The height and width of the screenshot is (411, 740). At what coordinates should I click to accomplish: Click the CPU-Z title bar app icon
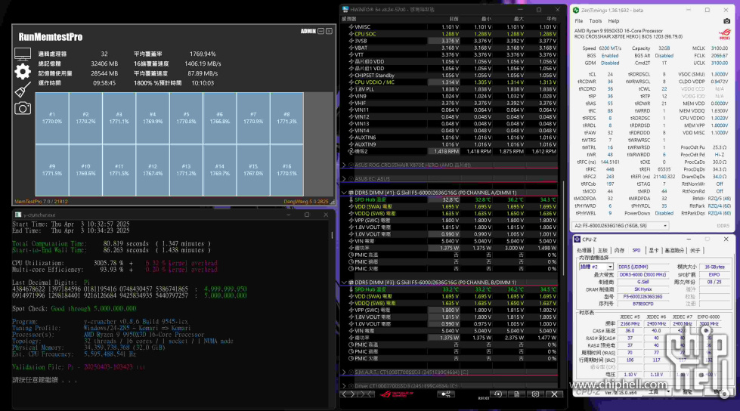point(577,239)
